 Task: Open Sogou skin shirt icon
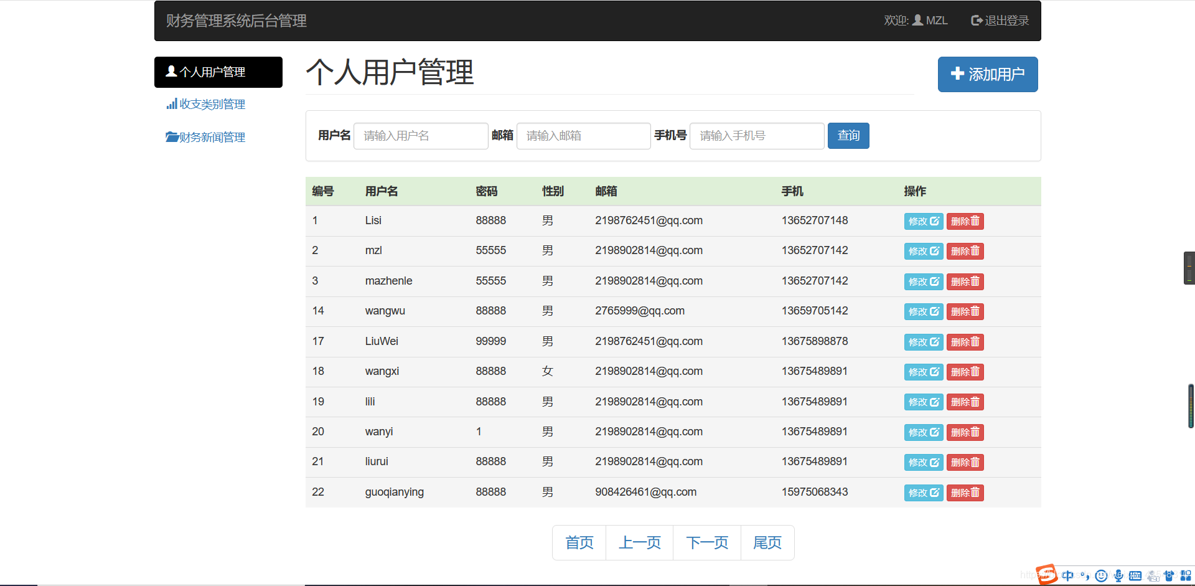pos(1169,575)
